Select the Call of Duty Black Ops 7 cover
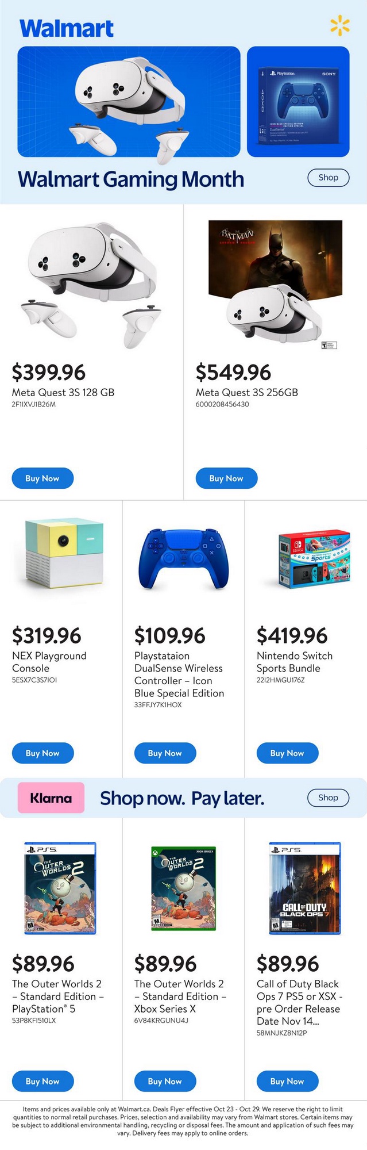The width and height of the screenshot is (367, 1150). [305, 888]
